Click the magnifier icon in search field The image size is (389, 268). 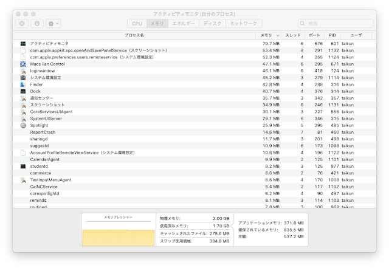click(303, 24)
